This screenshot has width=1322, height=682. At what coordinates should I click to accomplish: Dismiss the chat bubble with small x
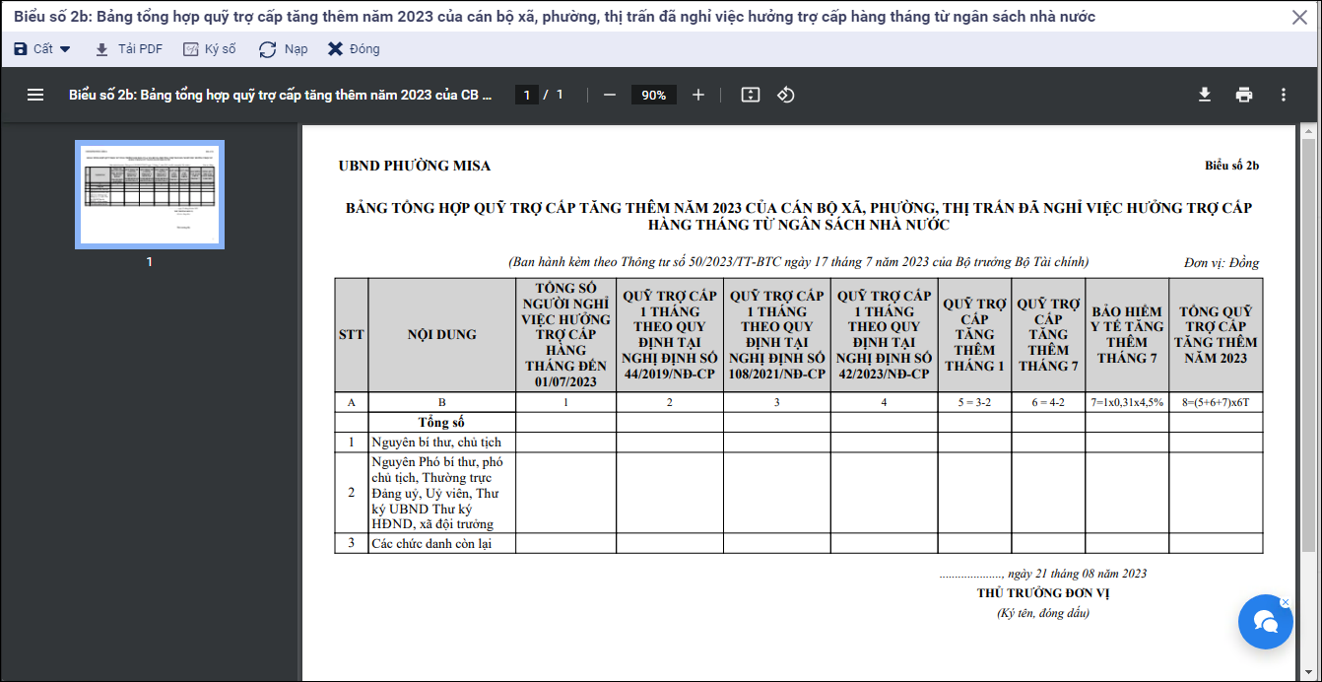[1285, 601]
